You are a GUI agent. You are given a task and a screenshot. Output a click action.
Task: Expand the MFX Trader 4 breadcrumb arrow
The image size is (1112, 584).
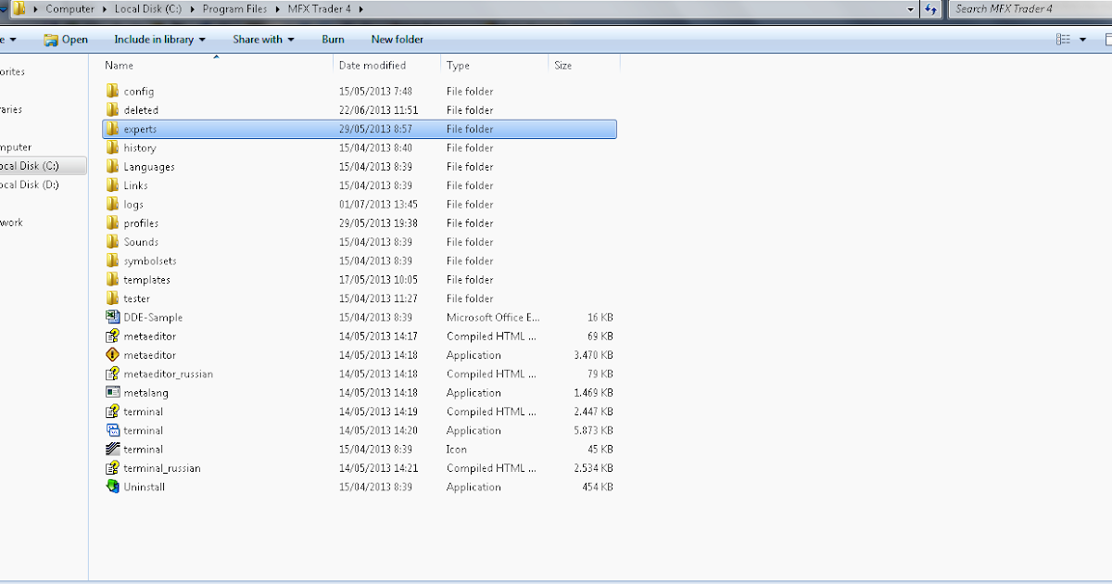tap(360, 8)
